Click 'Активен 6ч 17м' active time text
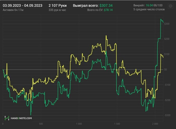 click(13, 10)
